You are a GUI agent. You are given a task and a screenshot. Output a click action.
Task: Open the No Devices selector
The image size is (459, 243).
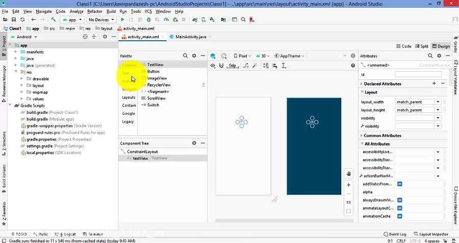tap(101, 20)
